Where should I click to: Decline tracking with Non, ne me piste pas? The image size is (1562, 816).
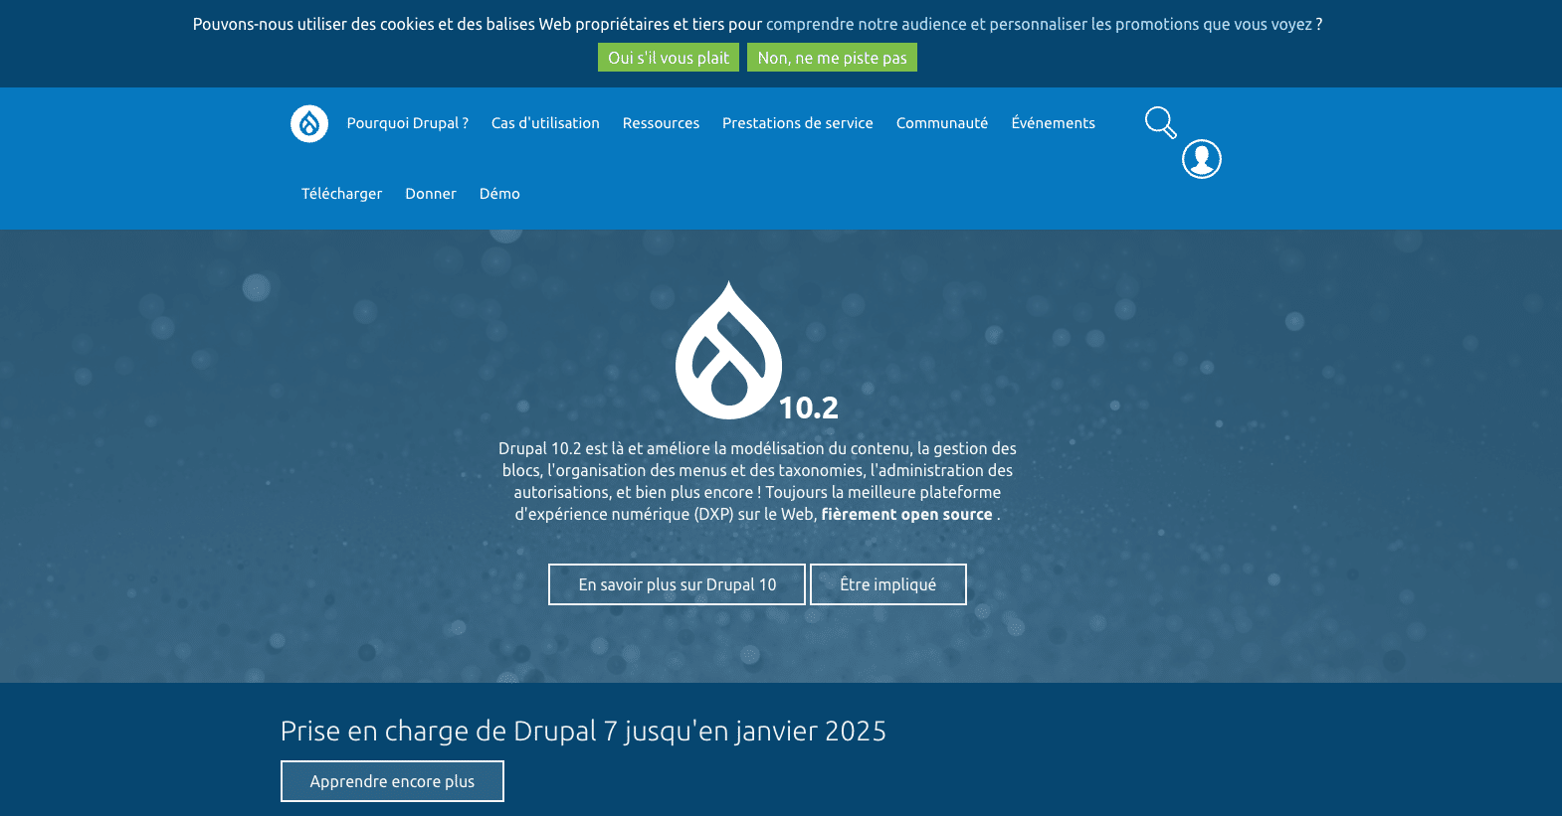pos(832,58)
